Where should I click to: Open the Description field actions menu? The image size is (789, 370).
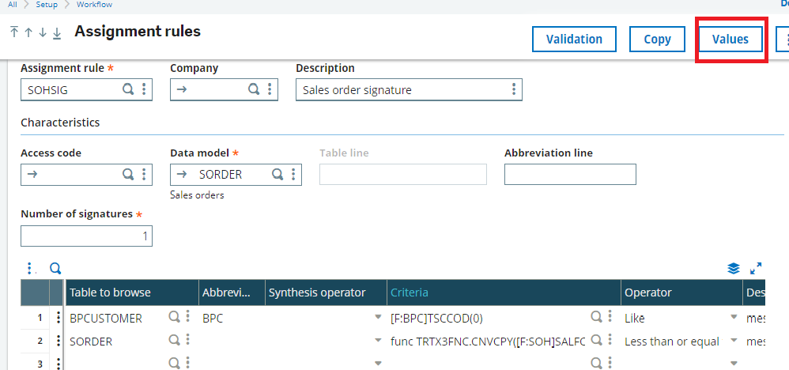point(514,90)
